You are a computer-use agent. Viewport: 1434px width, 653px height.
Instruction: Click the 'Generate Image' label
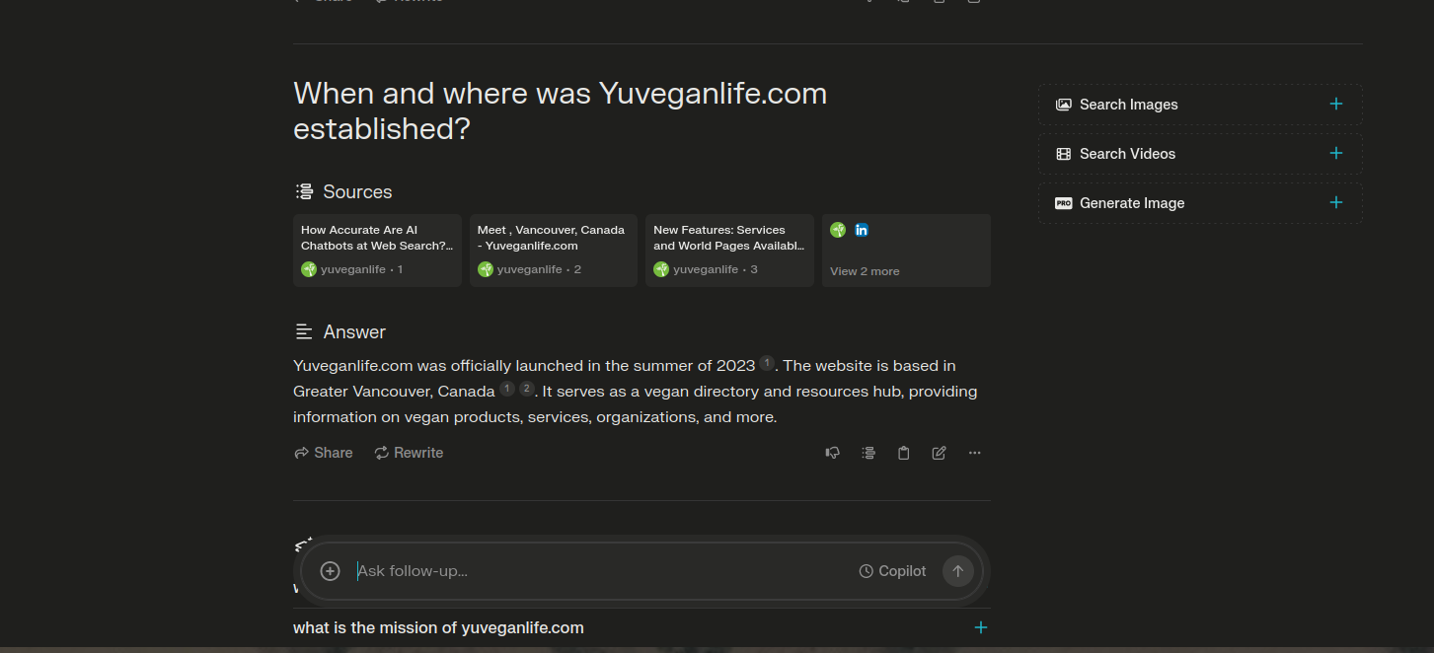pos(1132,203)
